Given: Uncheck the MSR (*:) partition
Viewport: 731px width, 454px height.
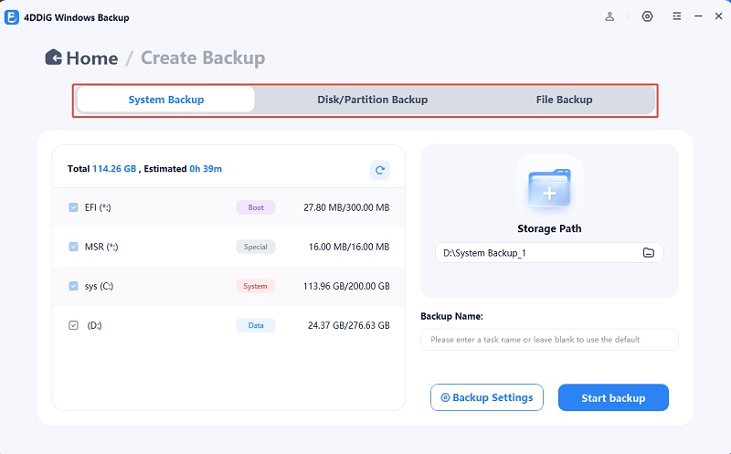Looking at the screenshot, I should [x=73, y=247].
